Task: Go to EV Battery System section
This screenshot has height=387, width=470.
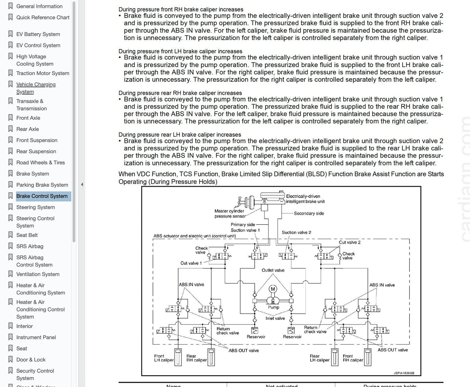Action: click(x=38, y=34)
